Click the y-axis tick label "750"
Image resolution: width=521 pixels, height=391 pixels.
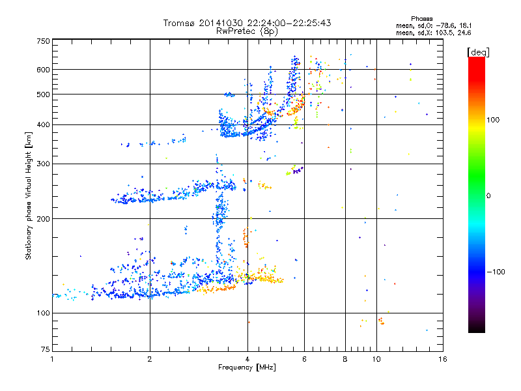pos(44,41)
